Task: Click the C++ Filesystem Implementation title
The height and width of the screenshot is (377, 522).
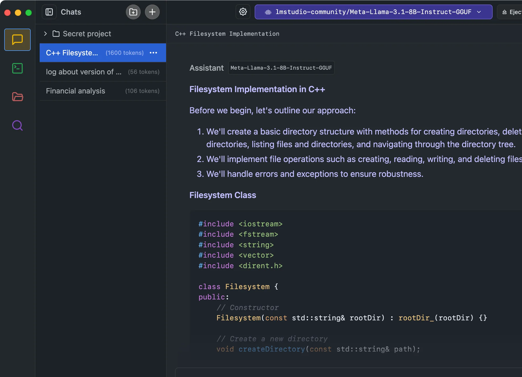Action: (227, 34)
